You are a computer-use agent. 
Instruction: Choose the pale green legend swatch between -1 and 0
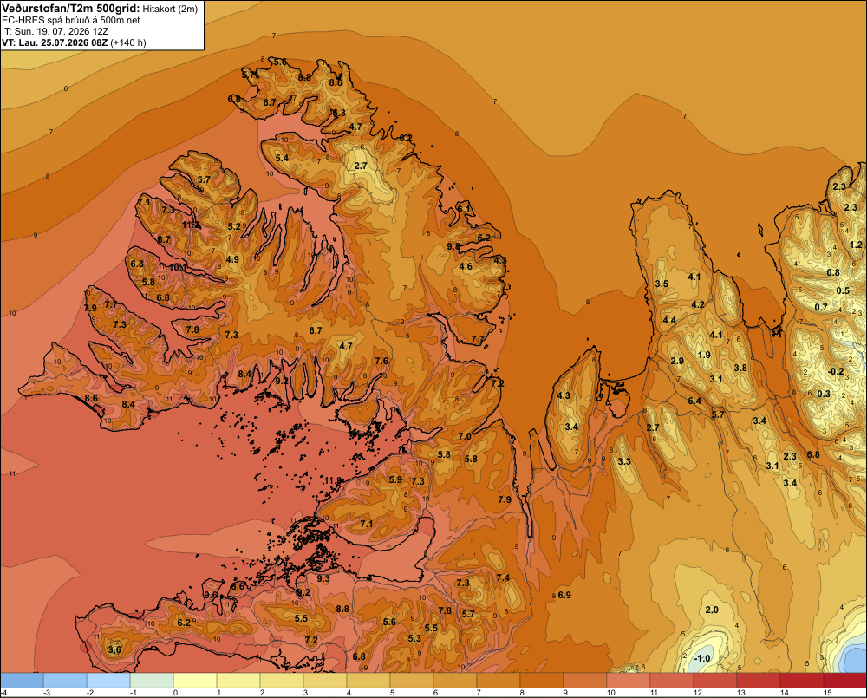tap(152, 681)
